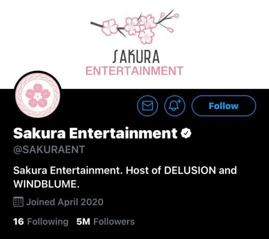View the cherry blossom branch header artwork
269x239 pixels.
(x=135, y=26)
